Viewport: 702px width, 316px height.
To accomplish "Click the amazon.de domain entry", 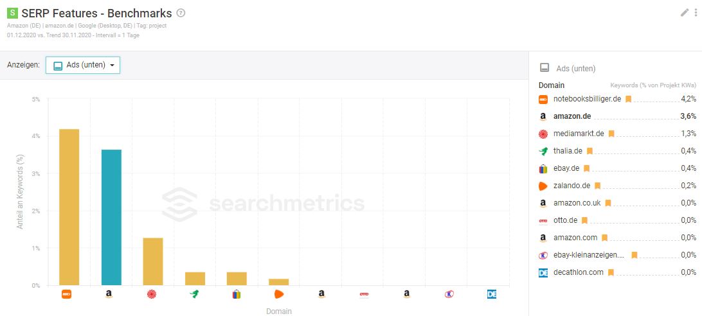I will [571, 116].
